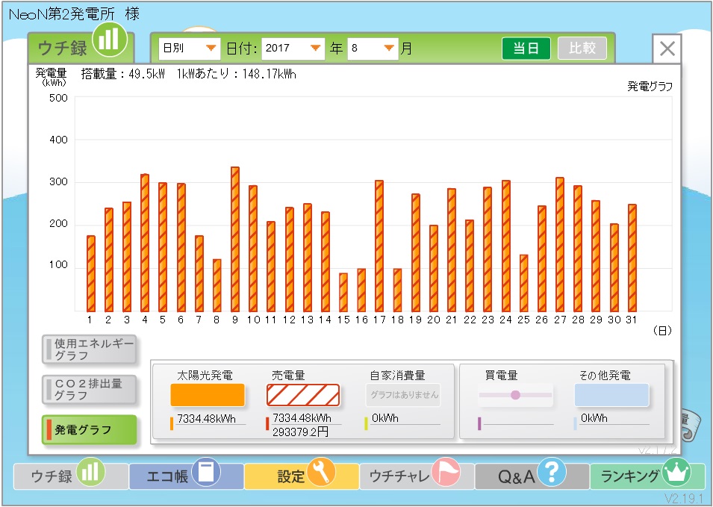Click the 搭載量：49.5kW text
The width and height of the screenshot is (713, 507).
pos(122,74)
